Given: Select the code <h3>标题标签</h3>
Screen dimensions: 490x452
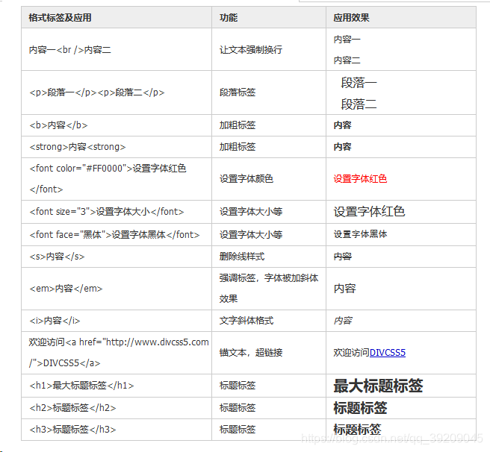Looking at the screenshot, I should [72, 430].
